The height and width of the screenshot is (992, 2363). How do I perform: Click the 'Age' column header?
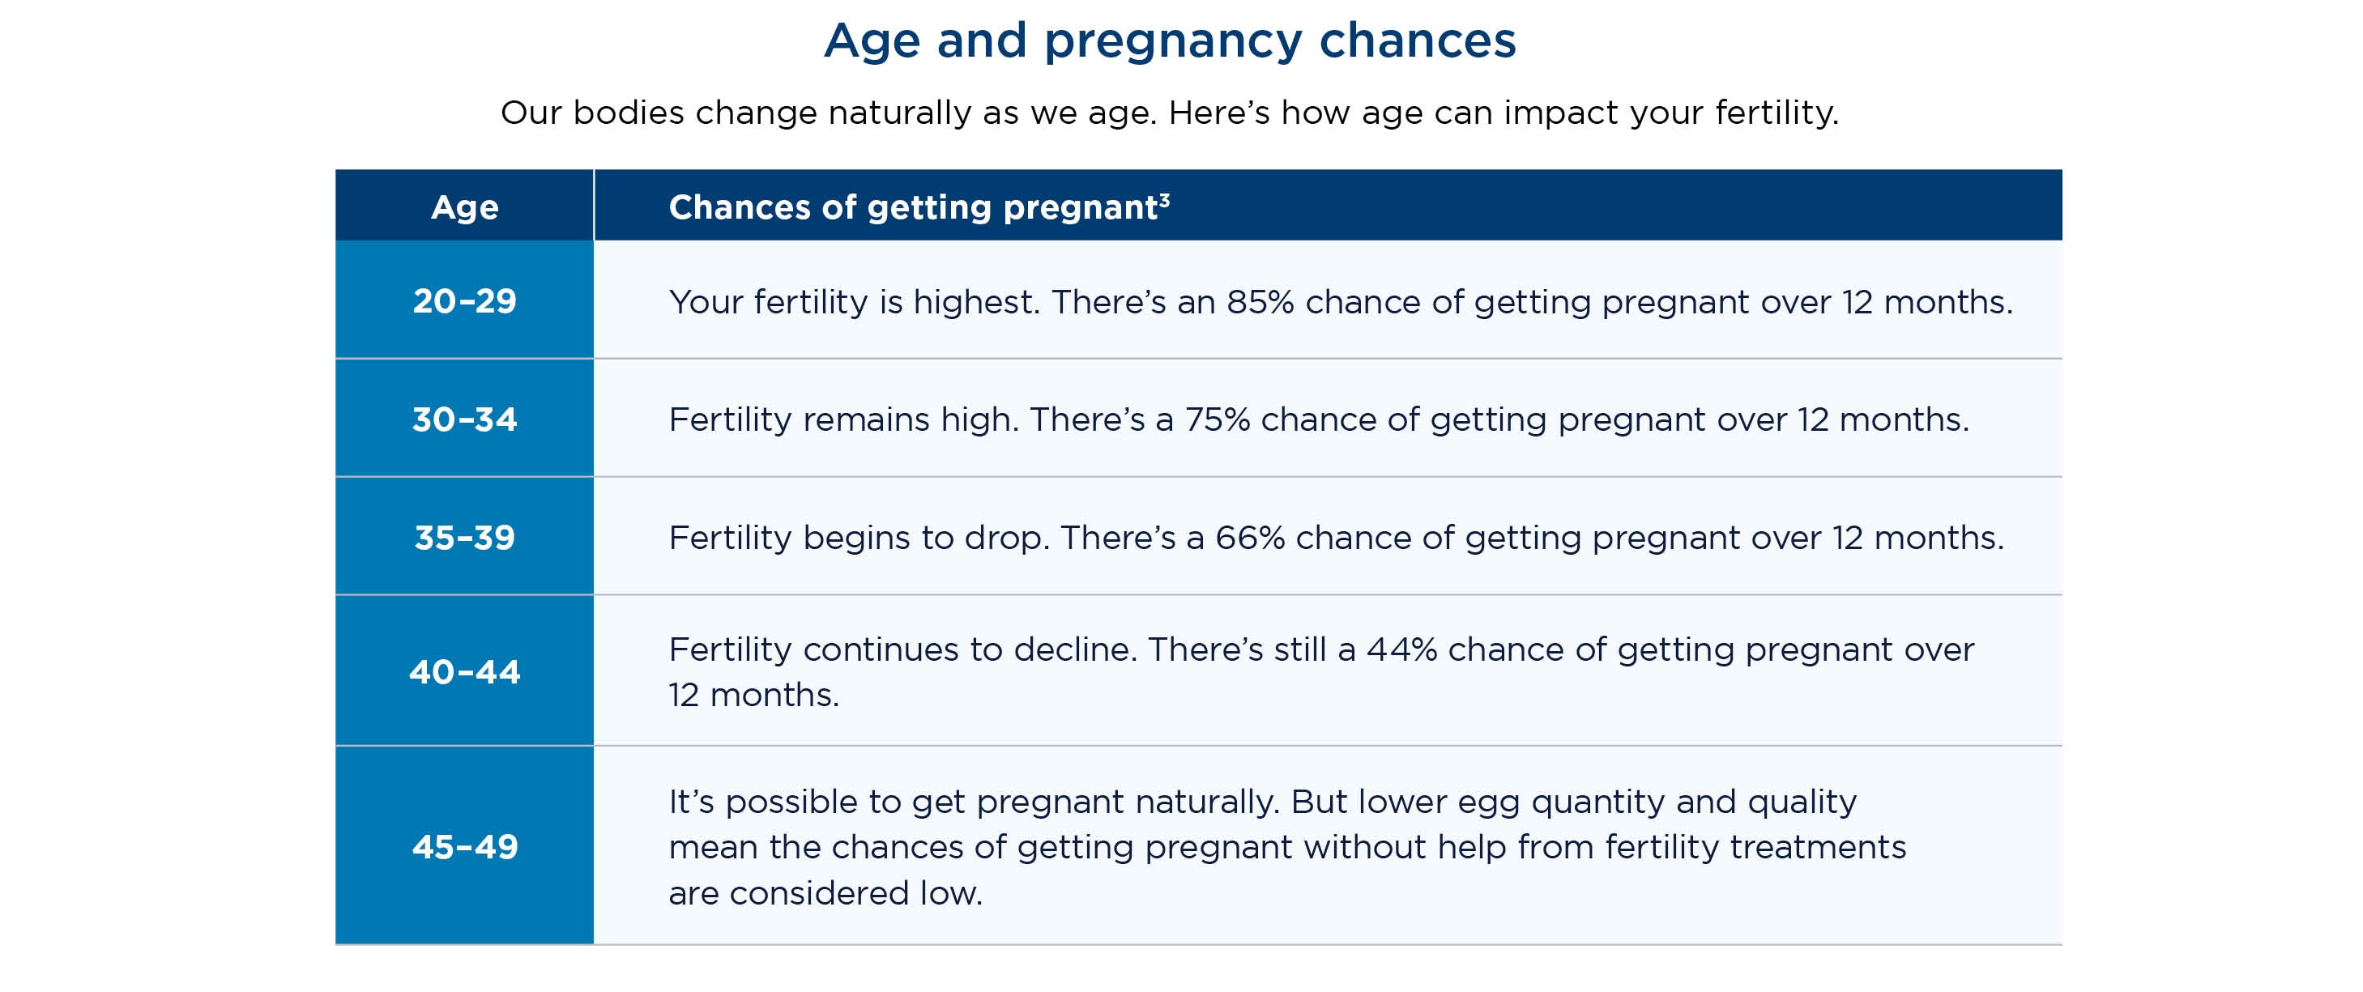[x=465, y=206]
